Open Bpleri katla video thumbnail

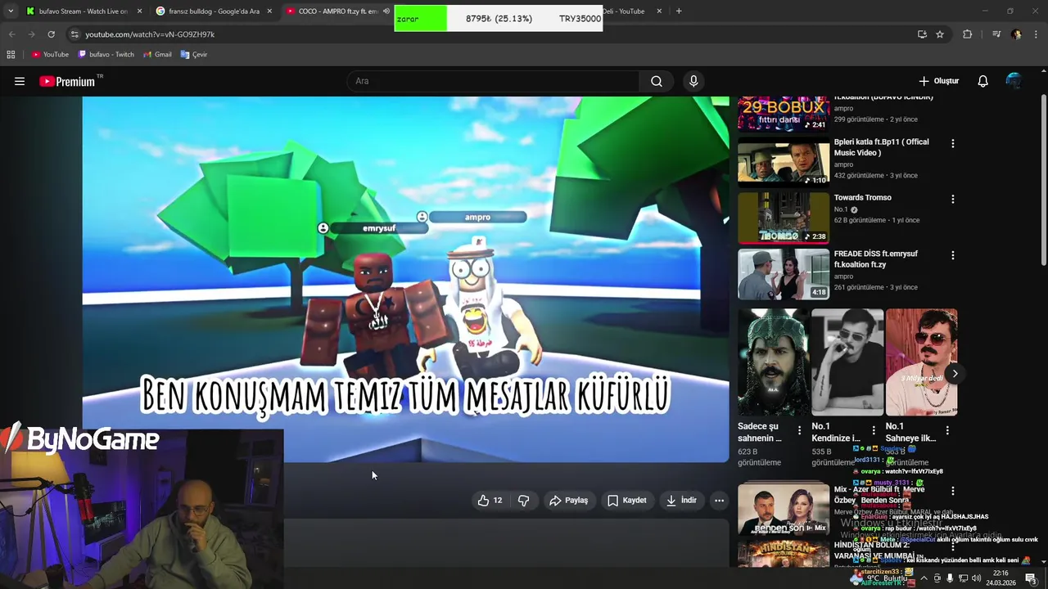(x=784, y=162)
